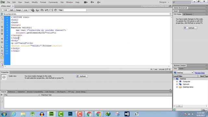The width and height of the screenshot is (208, 117).
Task: Click the Adobe BrowserLab panel tab
Action: [180, 8]
